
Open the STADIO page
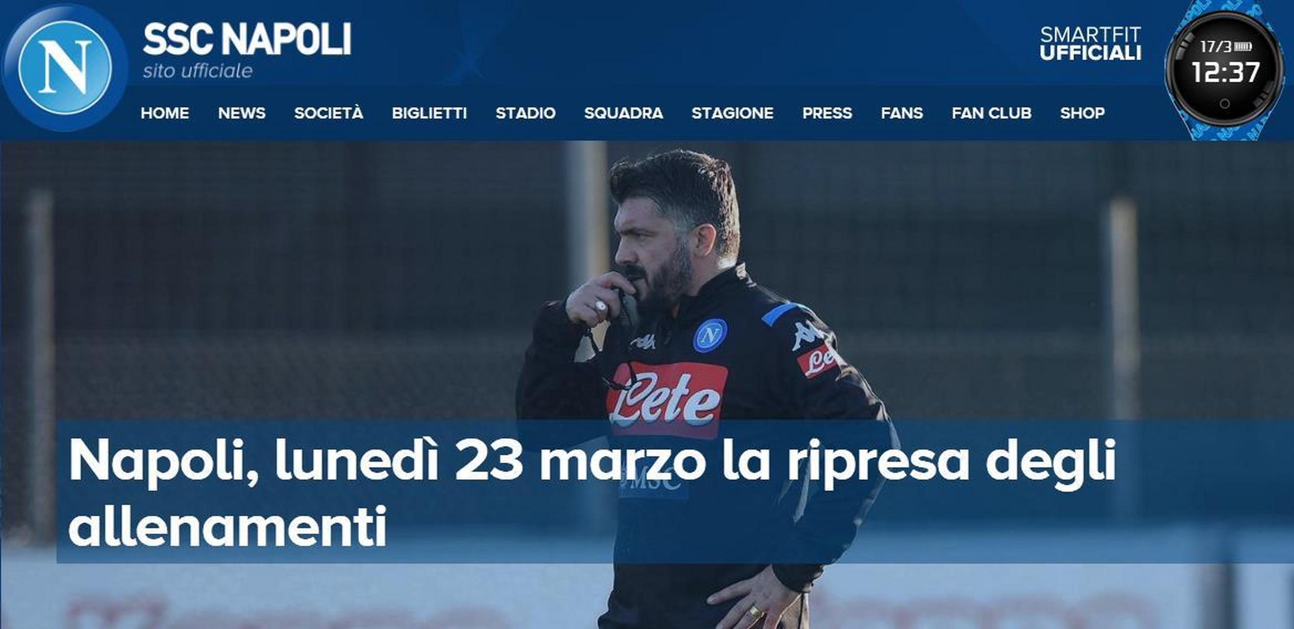pos(526,113)
